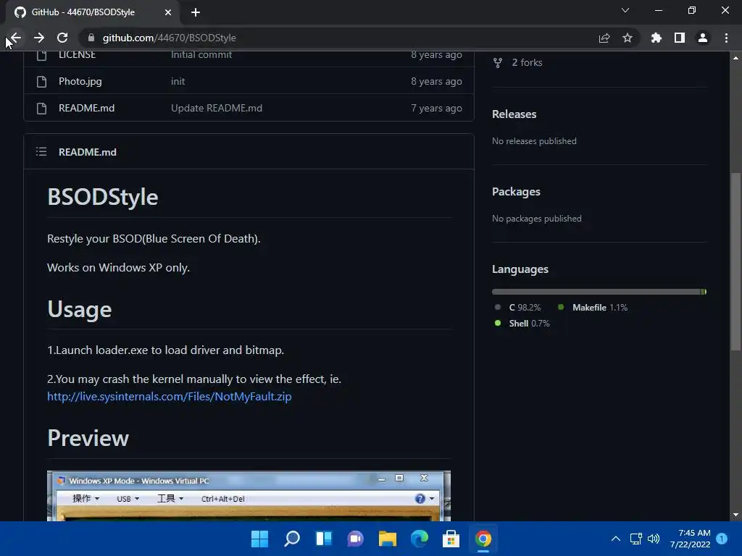Click the Photo.jpg file icon

tap(41, 81)
